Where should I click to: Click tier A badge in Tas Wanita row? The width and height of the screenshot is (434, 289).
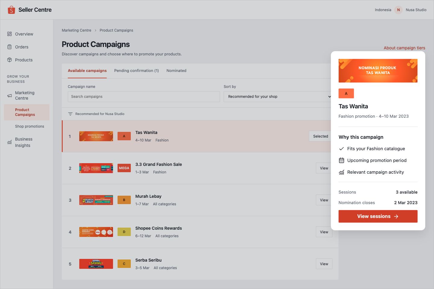[124, 136]
